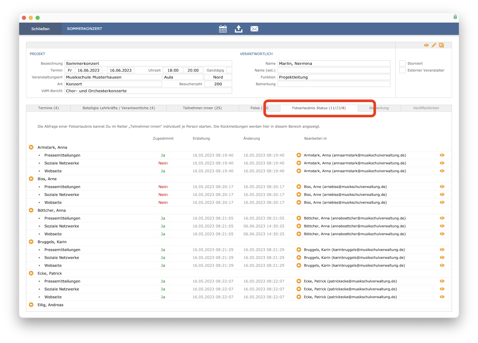Click the envelope email icon in the header

pyautogui.click(x=254, y=29)
